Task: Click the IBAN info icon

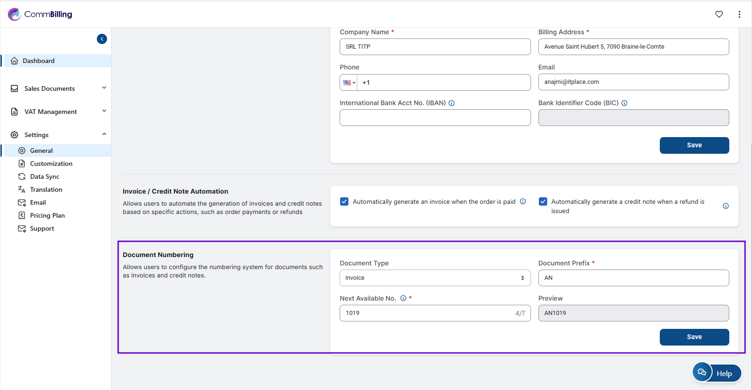Action: pyautogui.click(x=451, y=103)
